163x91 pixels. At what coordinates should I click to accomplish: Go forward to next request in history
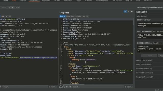point(16,7)
